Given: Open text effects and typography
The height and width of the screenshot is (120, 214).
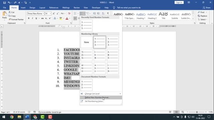Looking at the screenshot, I should point(55,18).
